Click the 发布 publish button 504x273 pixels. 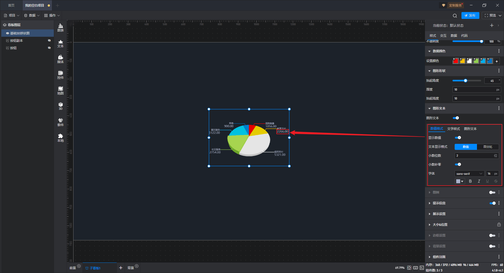[x=470, y=15]
